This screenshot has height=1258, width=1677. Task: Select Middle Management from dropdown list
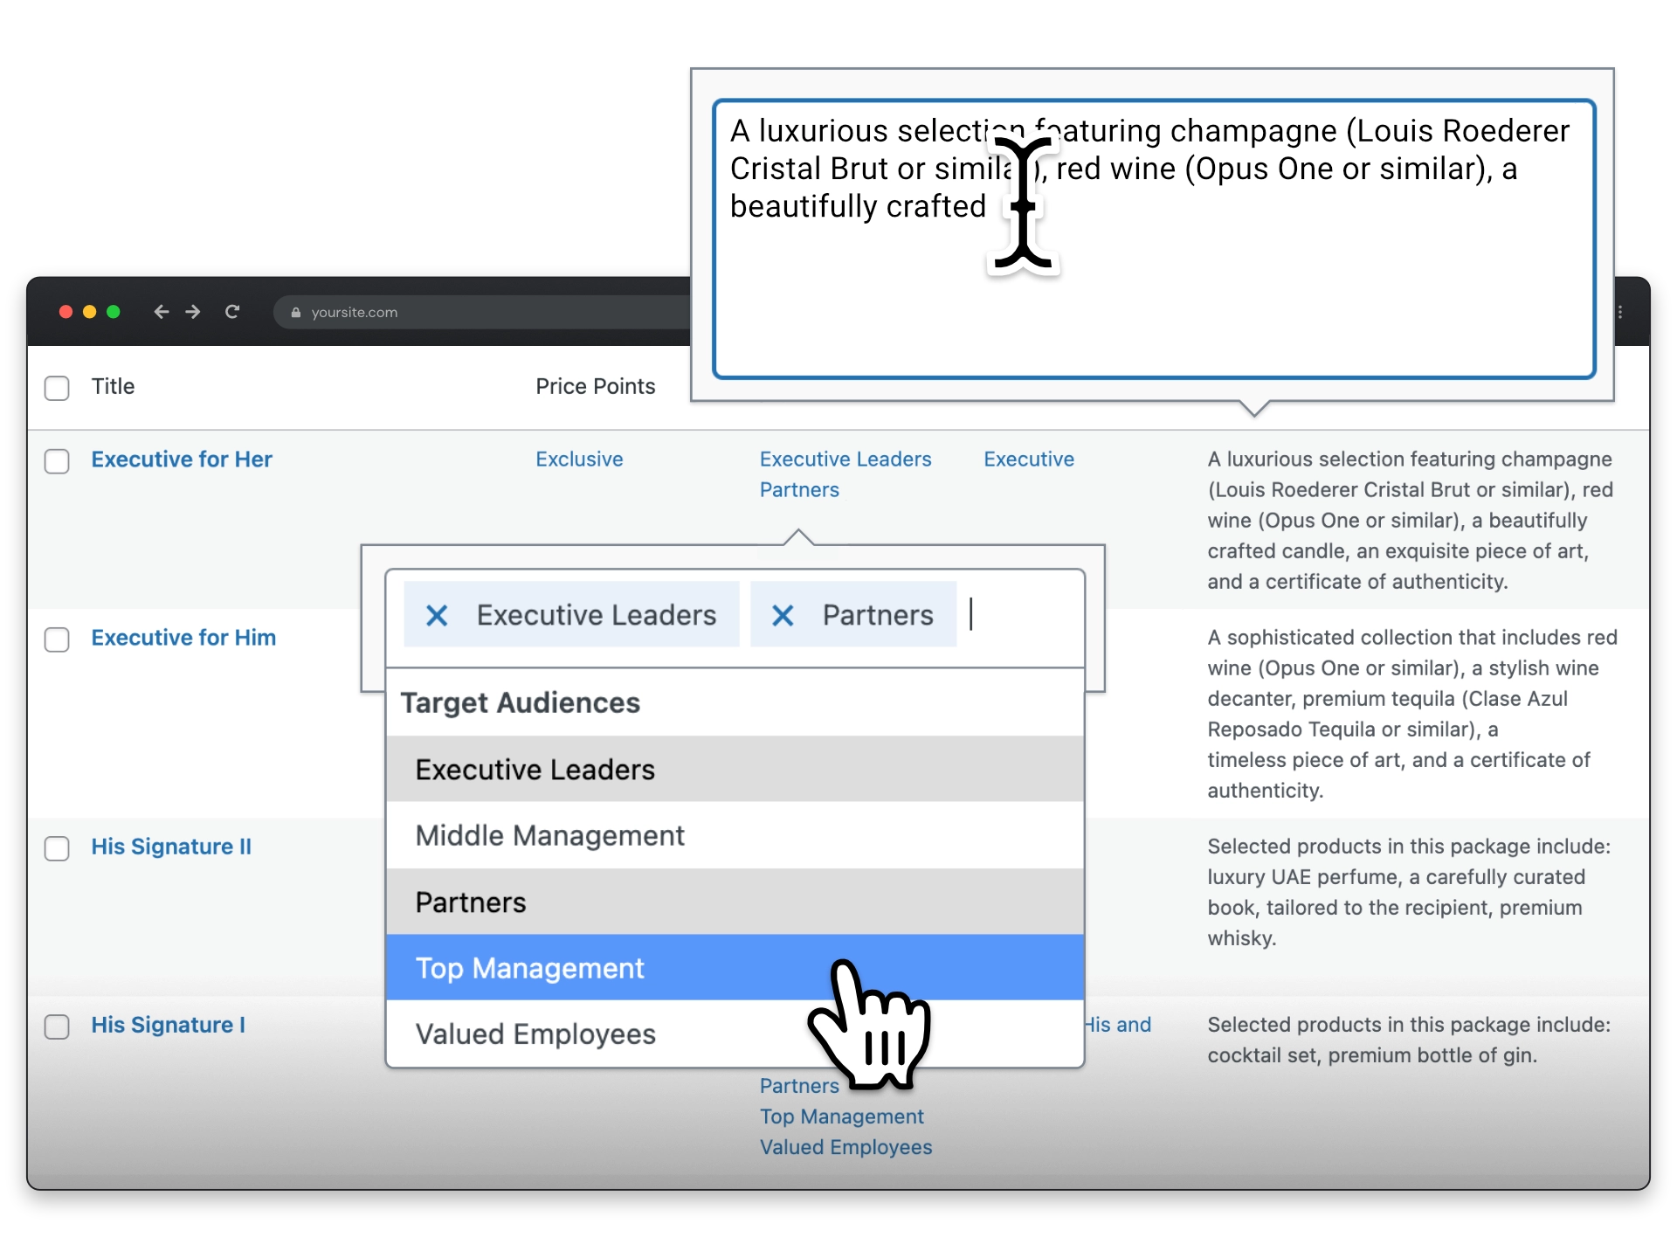(735, 833)
